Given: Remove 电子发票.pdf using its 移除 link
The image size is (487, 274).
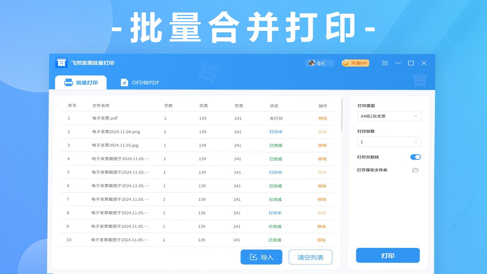Looking at the screenshot, I should [x=323, y=118].
